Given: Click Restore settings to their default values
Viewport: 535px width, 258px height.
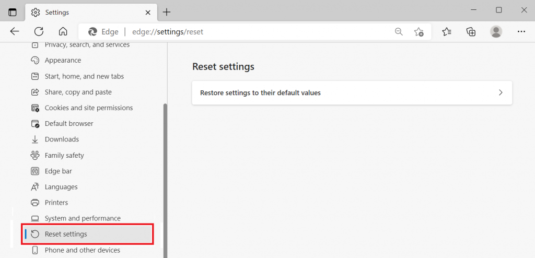Looking at the screenshot, I should 260,93.
